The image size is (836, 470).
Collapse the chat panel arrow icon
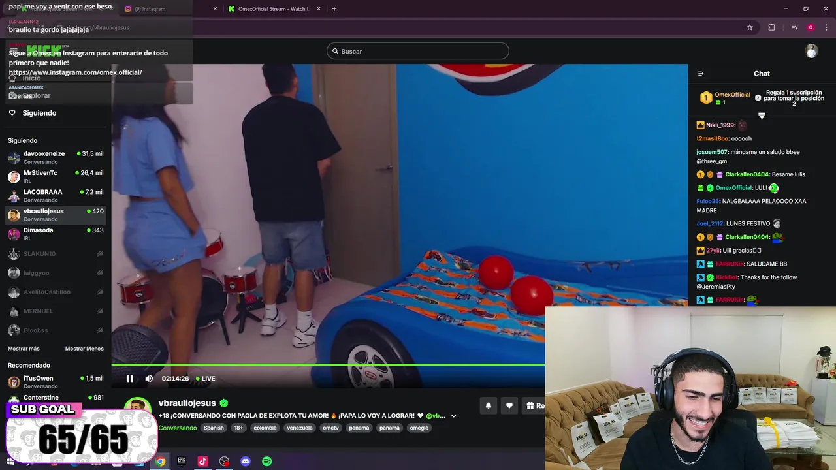701,74
